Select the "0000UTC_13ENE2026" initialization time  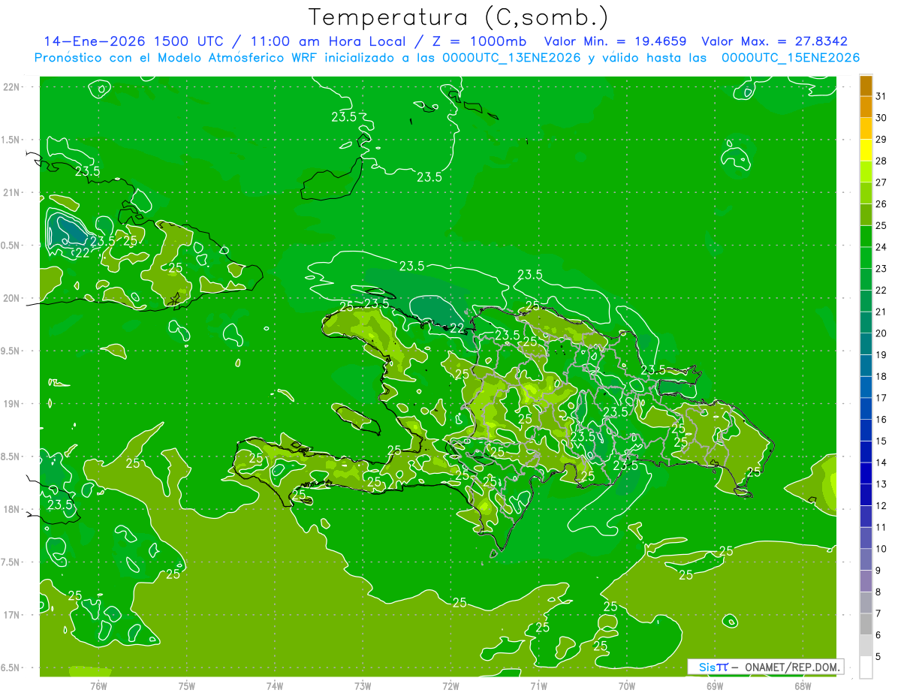point(511,58)
